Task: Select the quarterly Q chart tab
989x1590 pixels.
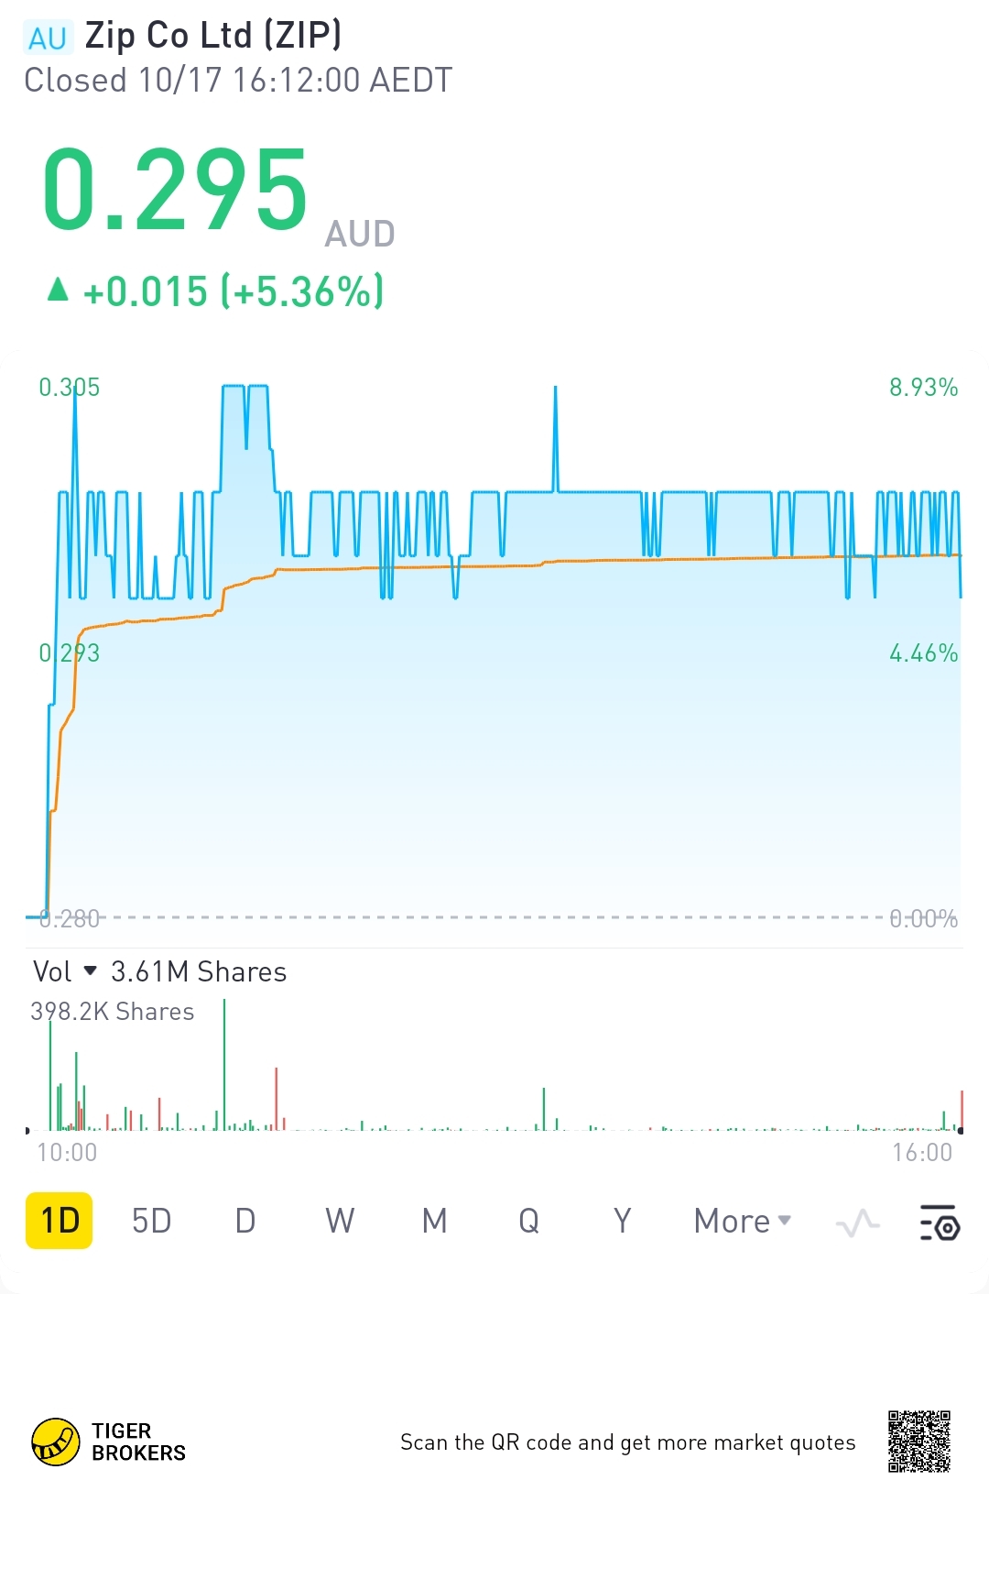Action: 528,1222
